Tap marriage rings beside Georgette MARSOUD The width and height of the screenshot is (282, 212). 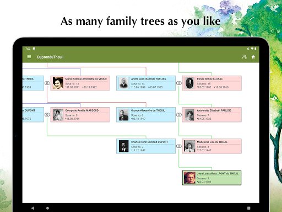click(47, 115)
